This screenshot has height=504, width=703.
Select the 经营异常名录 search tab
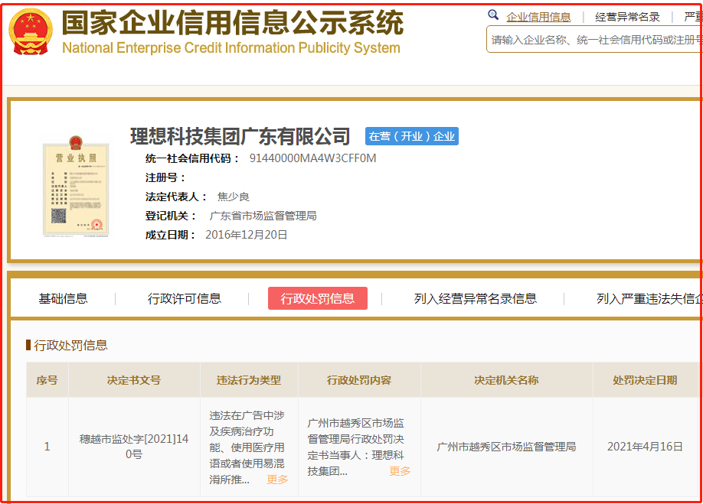(x=627, y=17)
